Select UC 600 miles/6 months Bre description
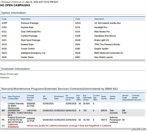This screenshot has height=132, width=147. tap(107, 23)
